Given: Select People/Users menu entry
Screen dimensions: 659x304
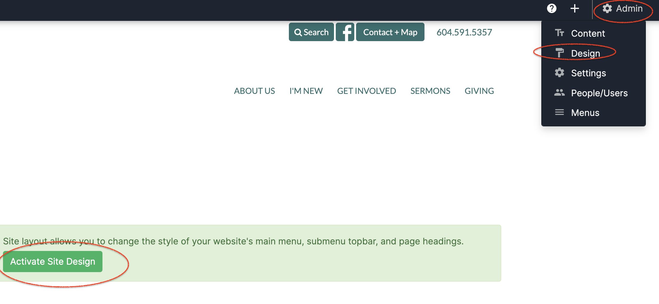Looking at the screenshot, I should (593, 93).
